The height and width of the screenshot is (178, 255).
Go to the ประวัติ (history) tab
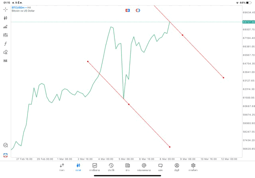tap(111, 167)
